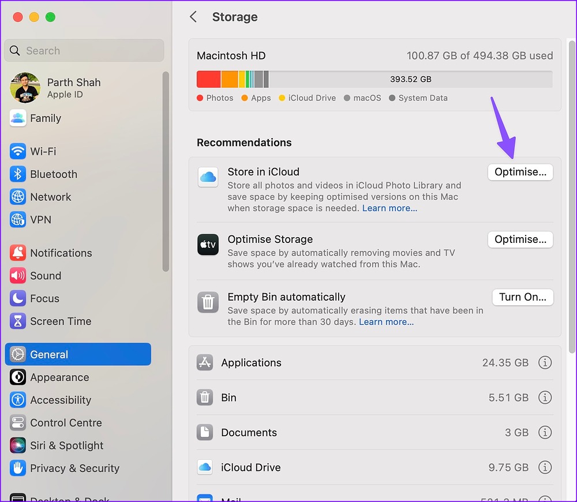
Task: Show info for Applications storage
Action: [545, 362]
